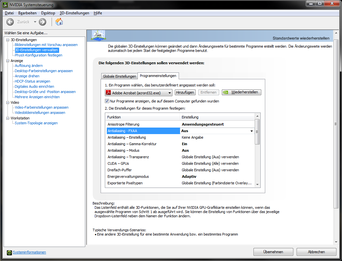
Task: Open the Hilfe menu
Action: coord(98,13)
